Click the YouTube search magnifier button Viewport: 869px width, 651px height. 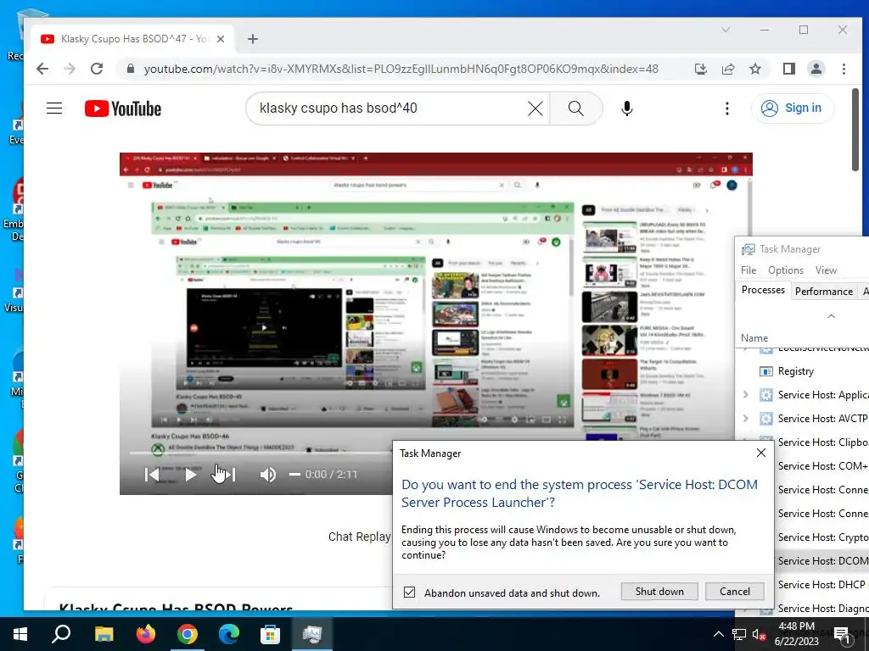(576, 108)
